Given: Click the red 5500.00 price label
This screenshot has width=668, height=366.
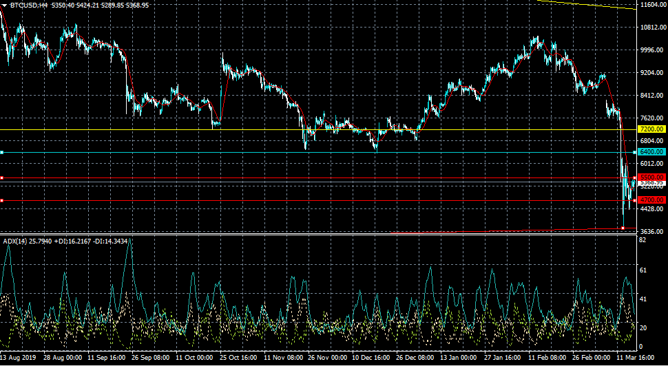Looking at the screenshot, I should point(651,177).
